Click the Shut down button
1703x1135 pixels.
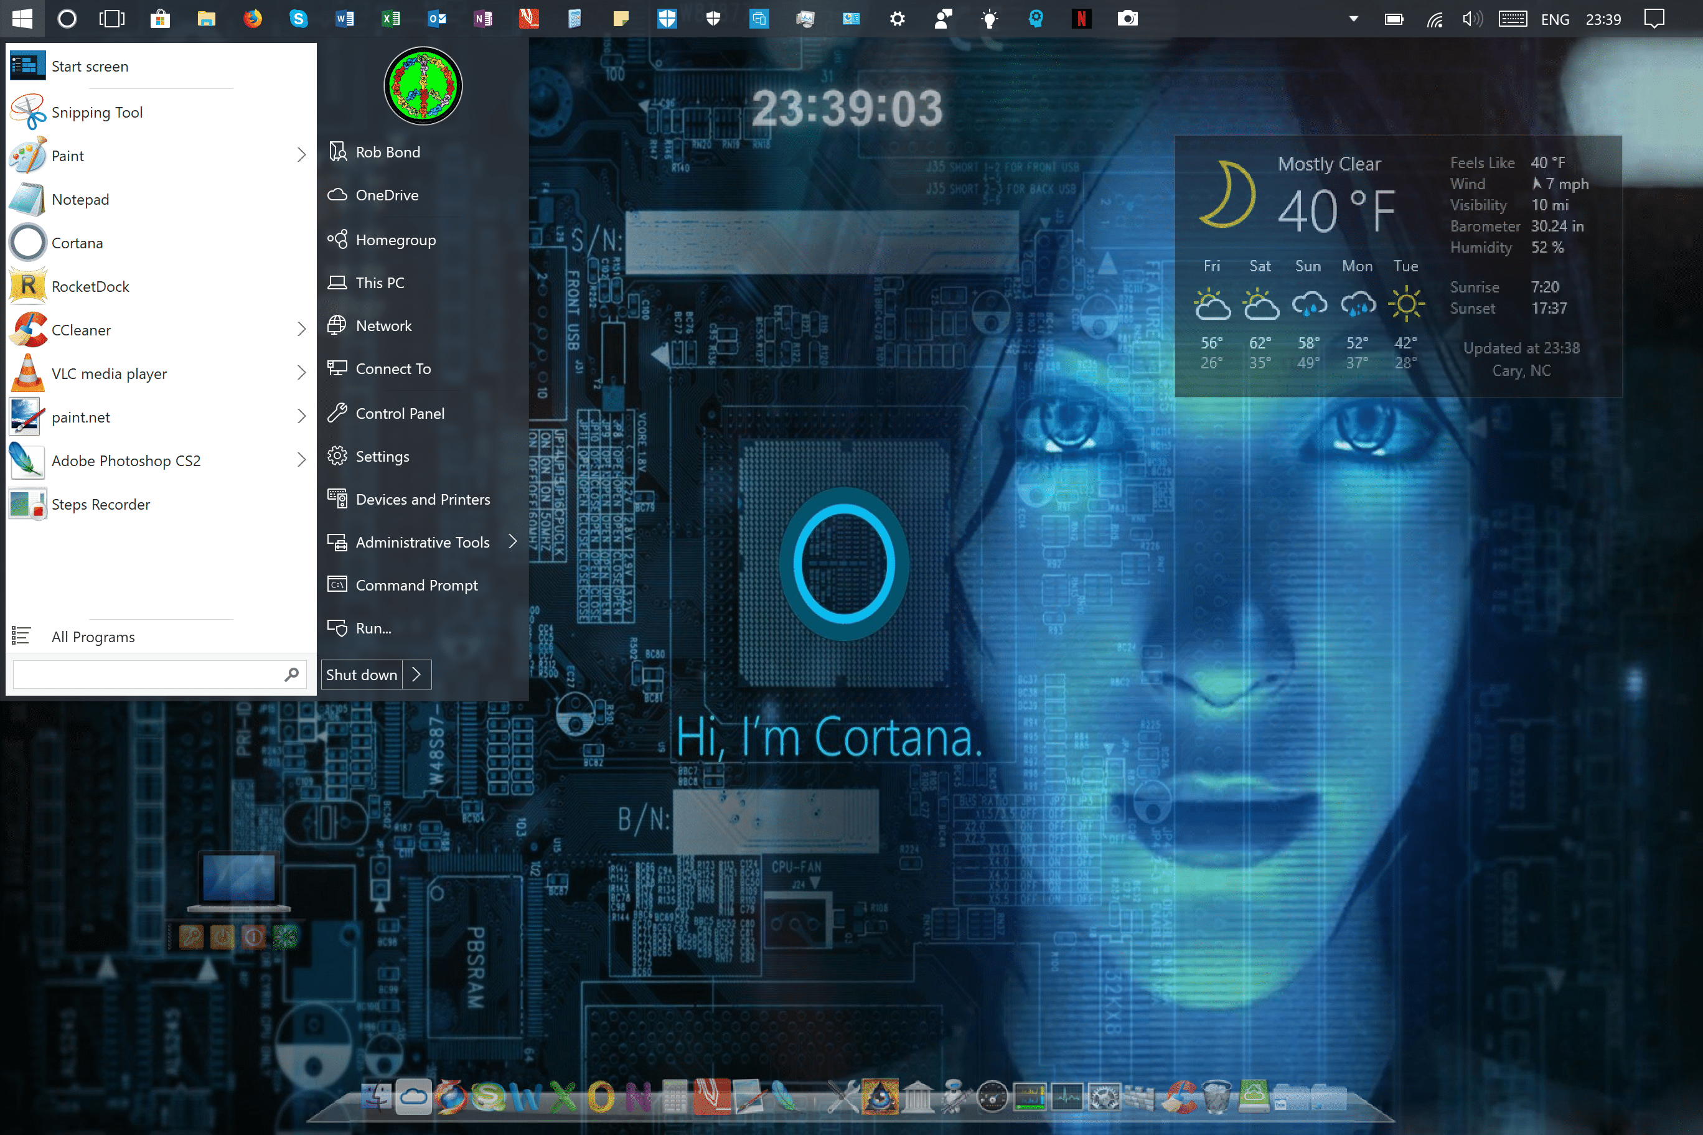pos(361,675)
